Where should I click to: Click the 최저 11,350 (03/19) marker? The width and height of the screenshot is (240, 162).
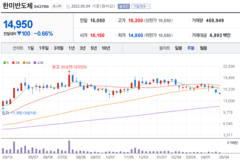click(x=19, y=113)
